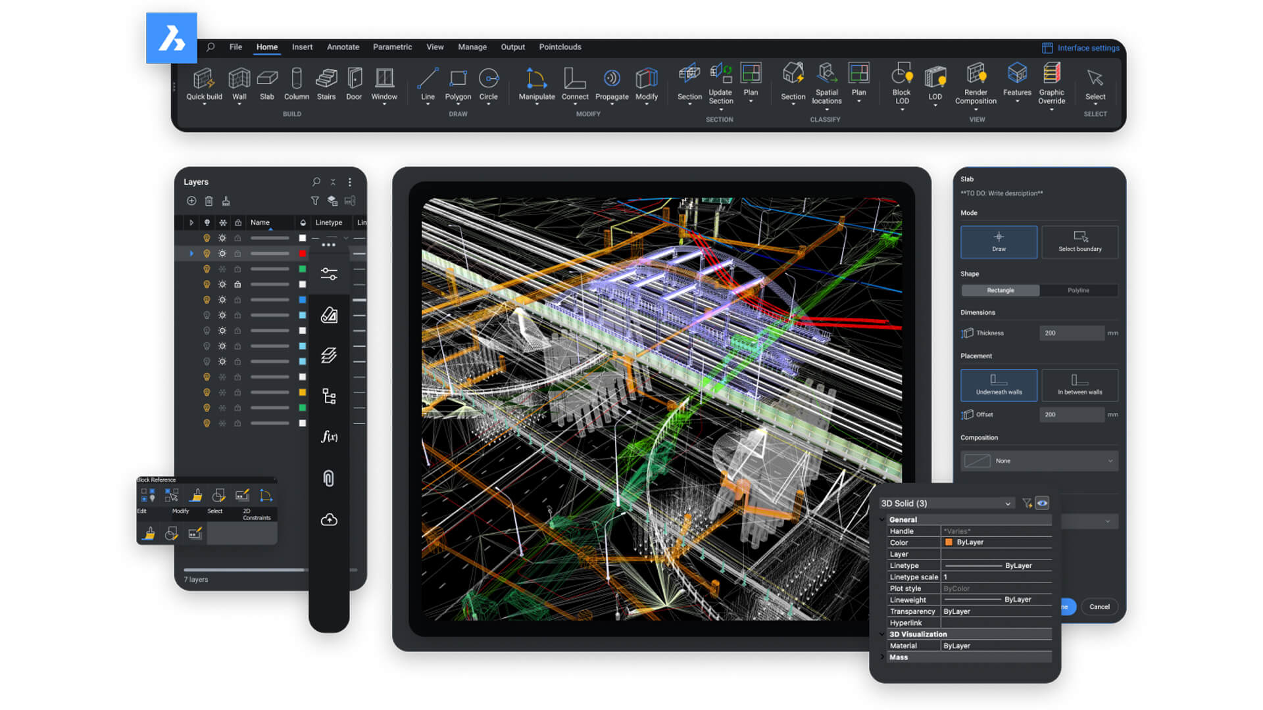The height and width of the screenshot is (710, 1263).
Task: Switch to the Parametric ribbon tab
Action: click(392, 47)
